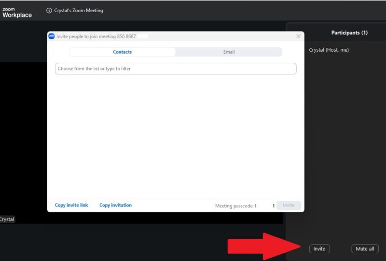This screenshot has height=261, width=386.
Task: Click Copy invite link
Action: (x=71, y=205)
